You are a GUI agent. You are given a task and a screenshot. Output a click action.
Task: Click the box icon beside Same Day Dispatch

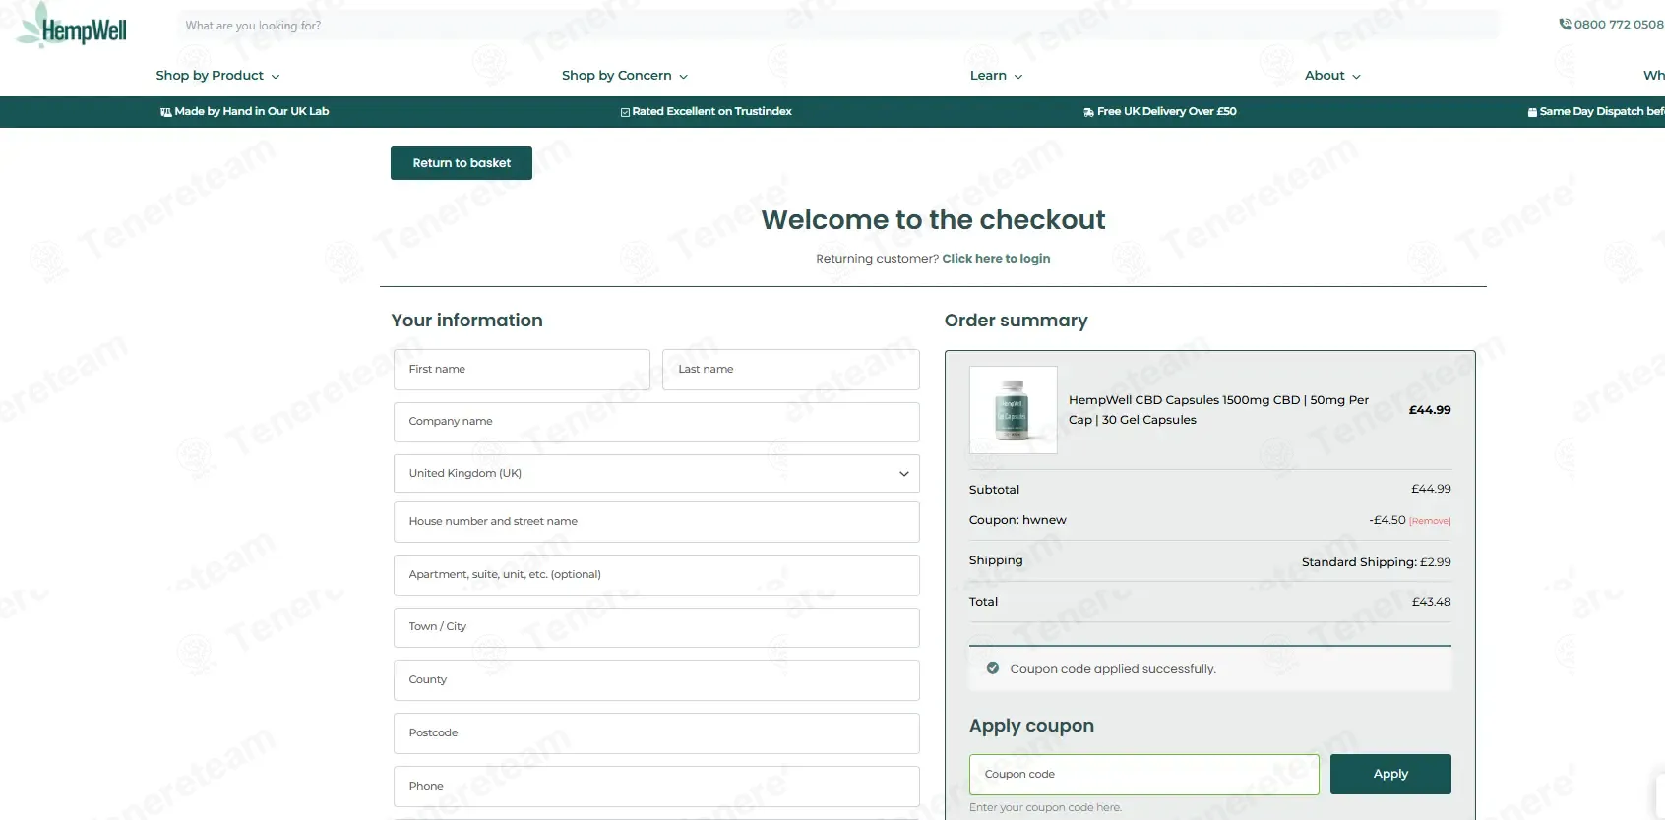1532,112
